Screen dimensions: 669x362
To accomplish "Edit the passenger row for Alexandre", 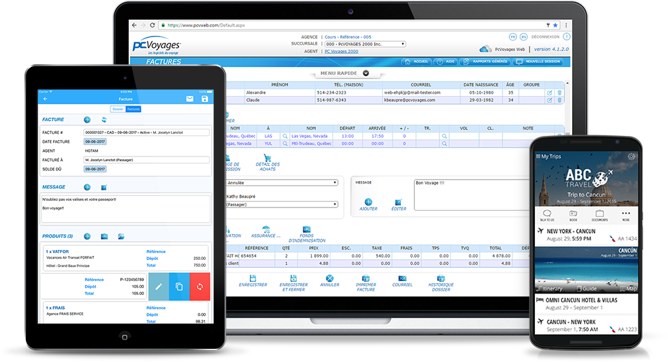I will (550, 93).
